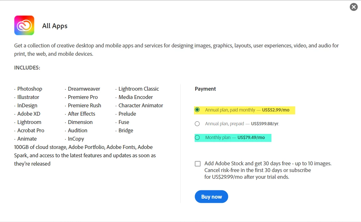This screenshot has width=361, height=222.
Task: Click Animate list entry
Action: [x=27, y=139]
